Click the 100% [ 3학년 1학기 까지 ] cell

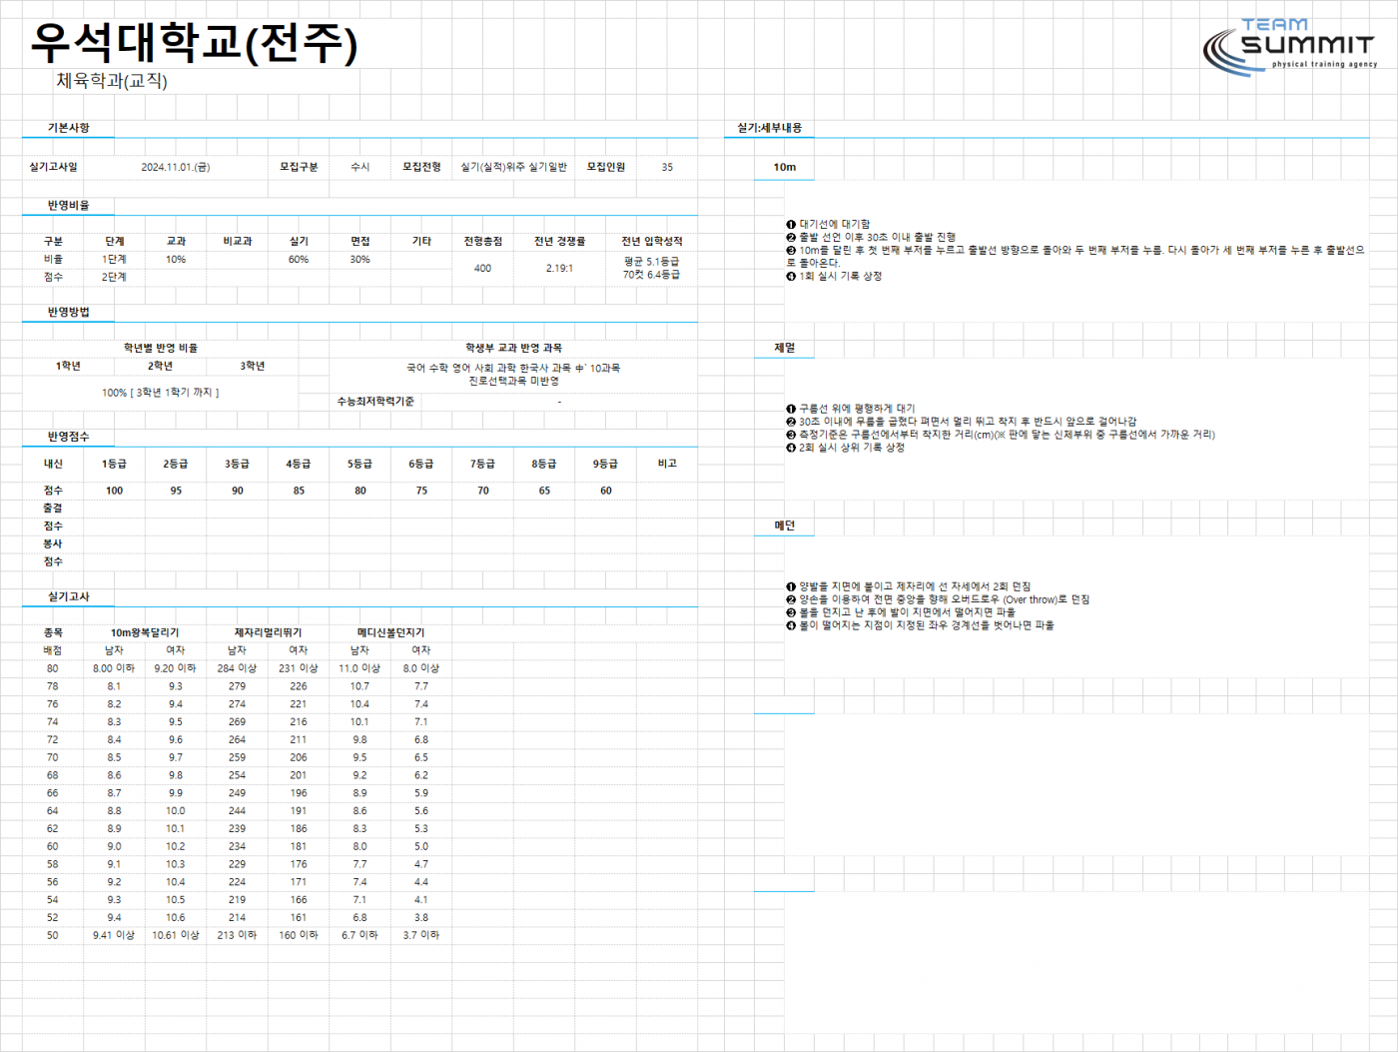coord(161,393)
